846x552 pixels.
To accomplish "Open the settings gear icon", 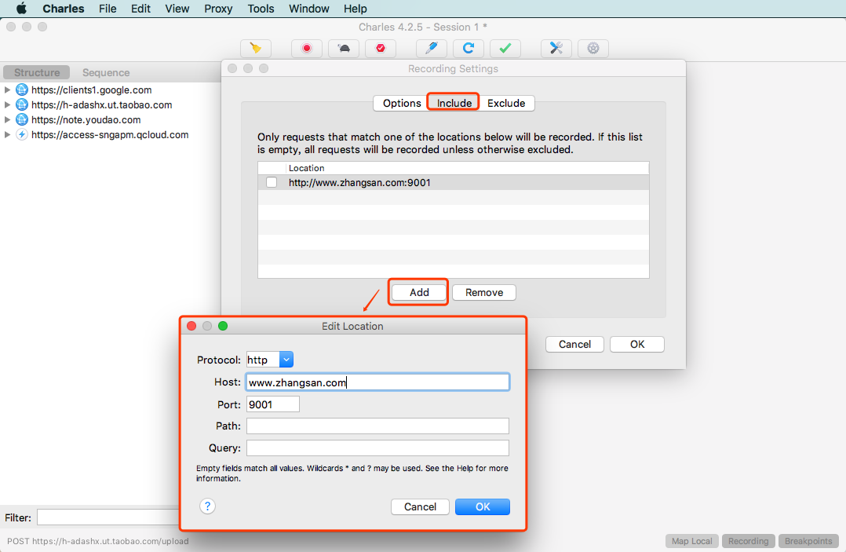I will [593, 49].
